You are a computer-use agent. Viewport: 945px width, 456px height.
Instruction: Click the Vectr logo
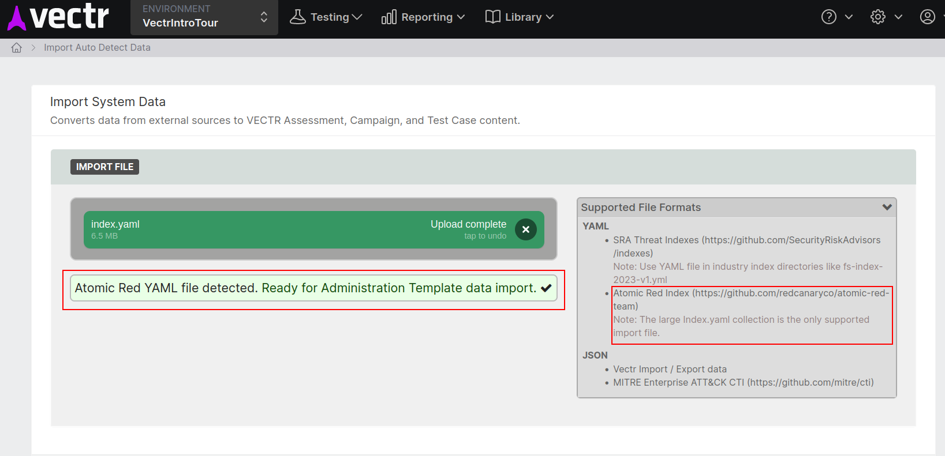pos(58,17)
